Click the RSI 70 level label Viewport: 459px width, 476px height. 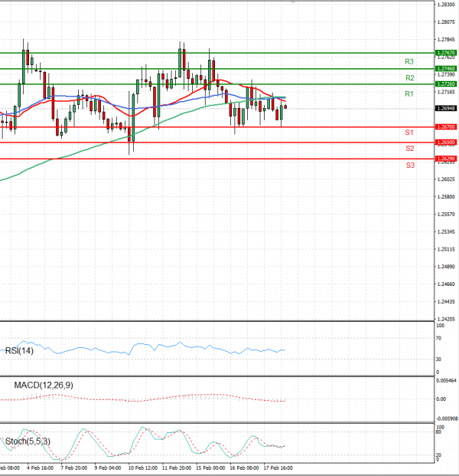(438, 338)
